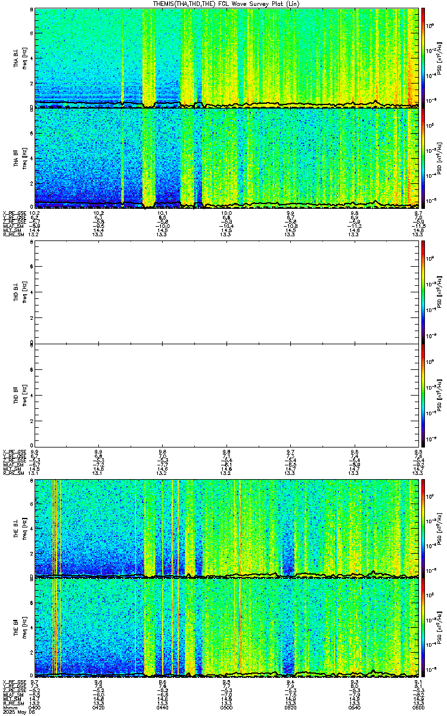Click the "0420" time tick label
The width and height of the screenshot is (447, 716).
click(99, 707)
